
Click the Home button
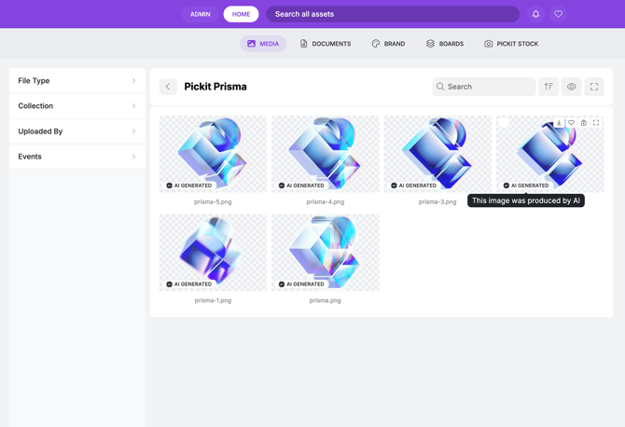click(x=241, y=14)
